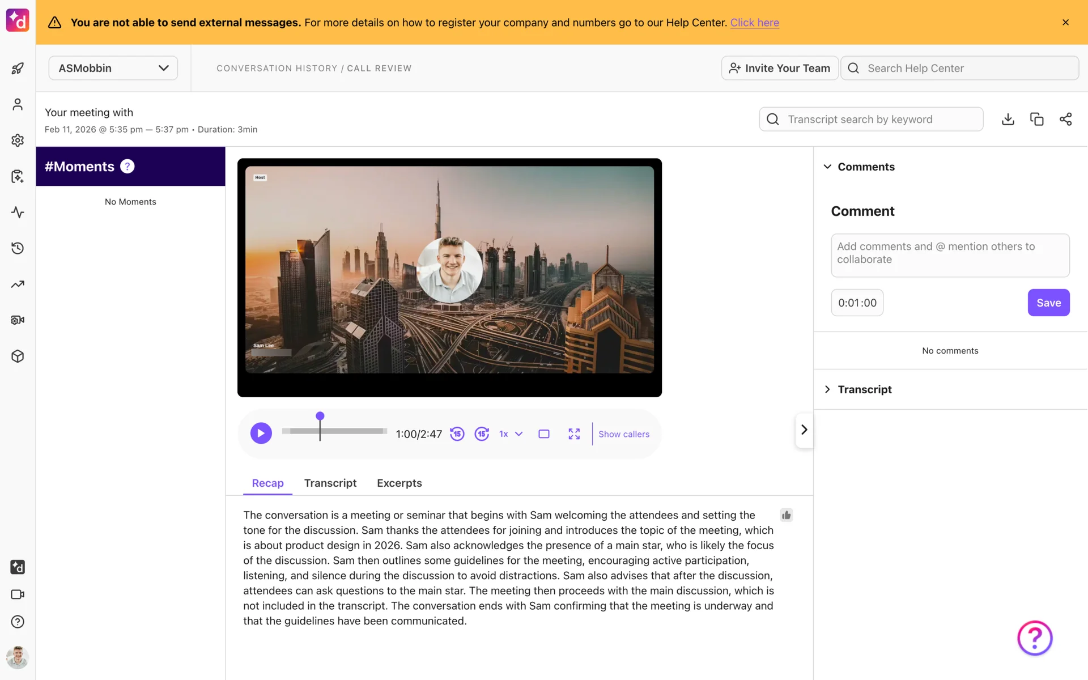Switch to the Transcript tab below player

(x=330, y=483)
